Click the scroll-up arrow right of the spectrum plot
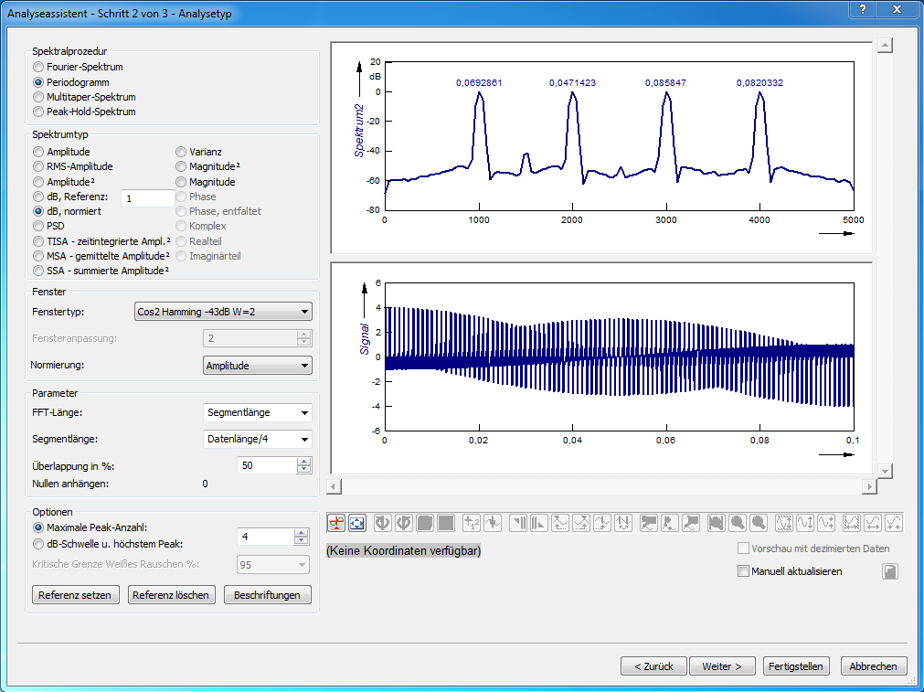The image size is (924, 692). pyautogui.click(x=884, y=46)
